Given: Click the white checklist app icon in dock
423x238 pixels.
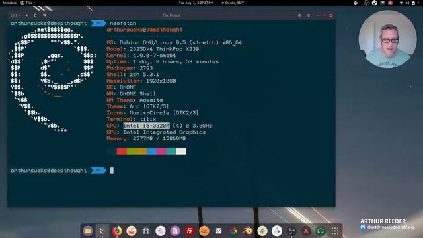Looking at the screenshot, I should pos(219,231).
